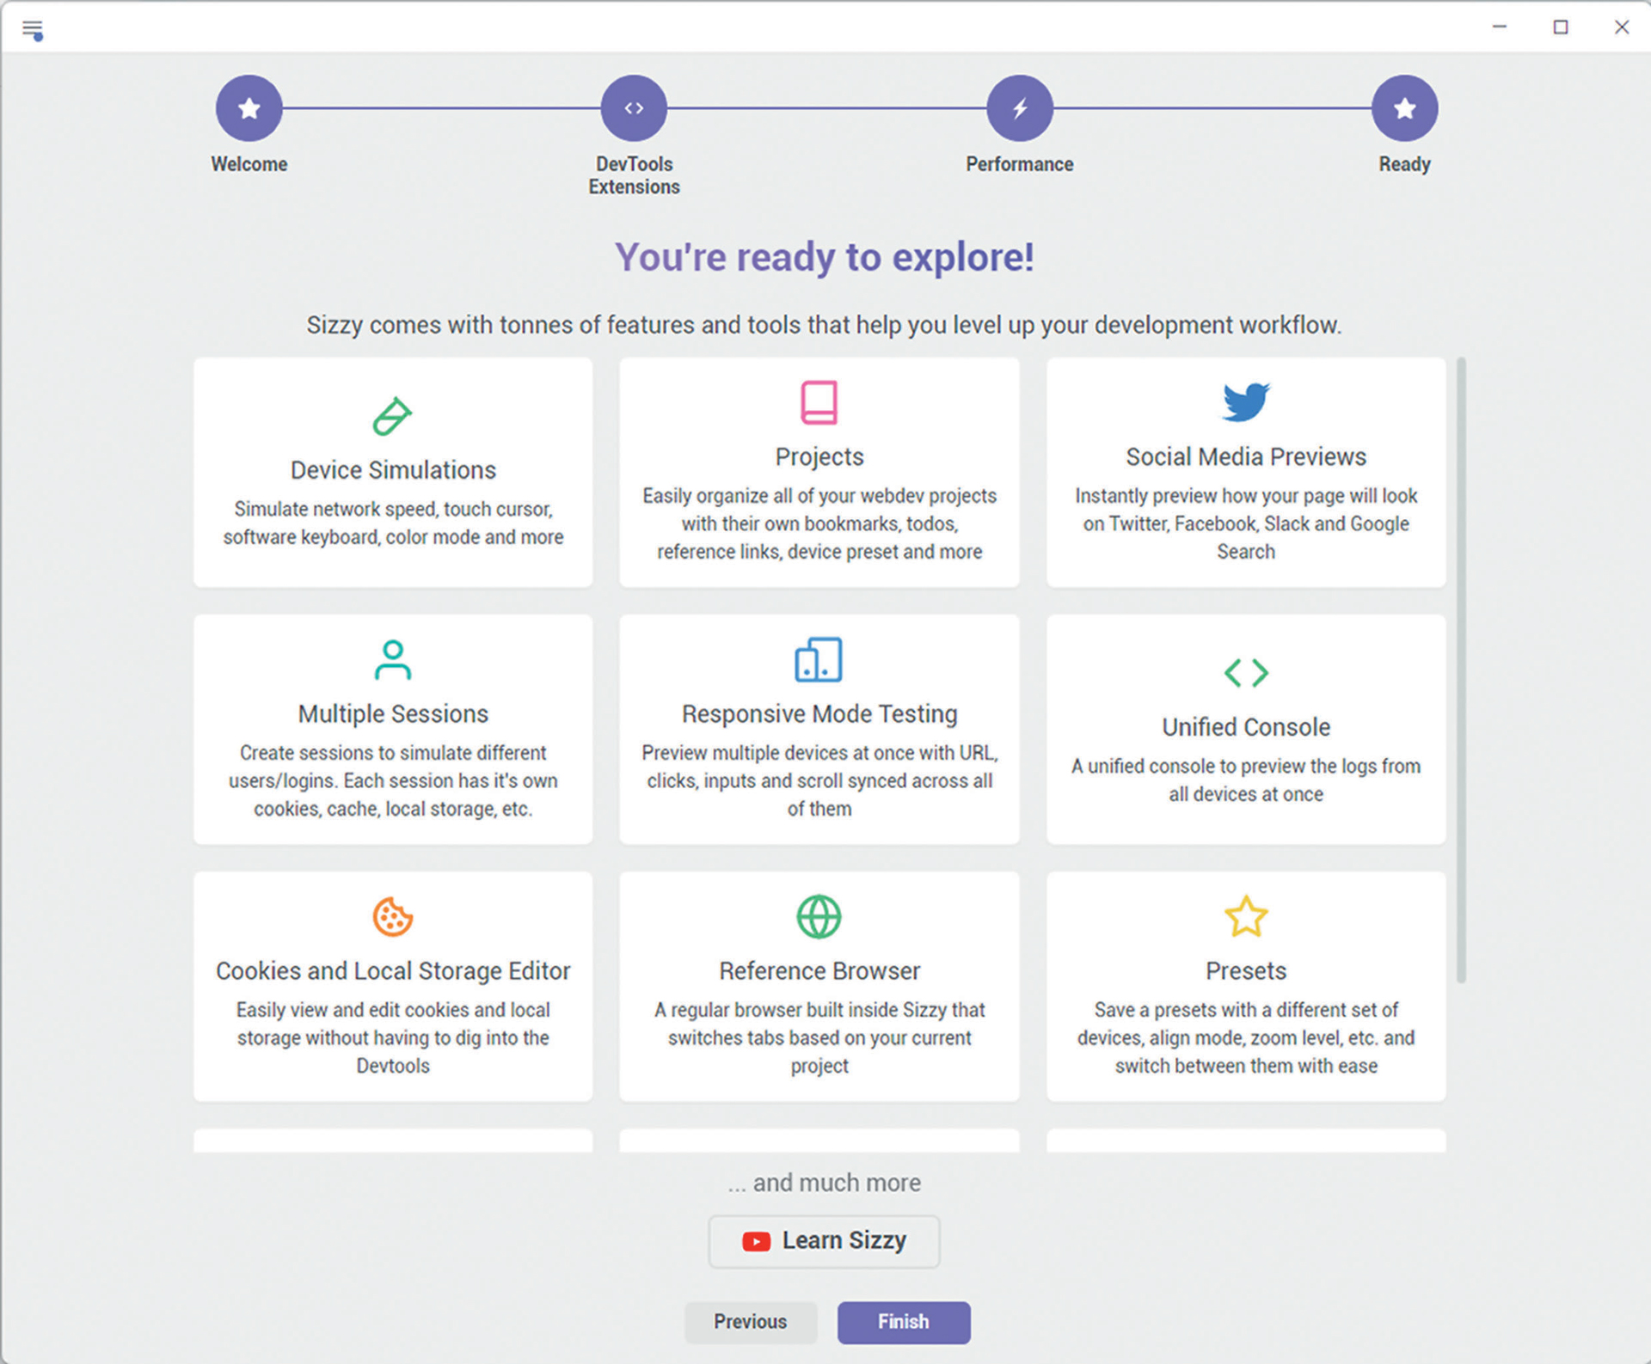Open the hamburger menu icon
1651x1364 pixels.
(33, 30)
